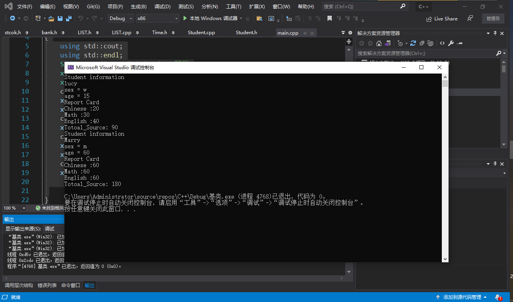
Task: Switch to the Student.cpp tab
Action: point(202,33)
